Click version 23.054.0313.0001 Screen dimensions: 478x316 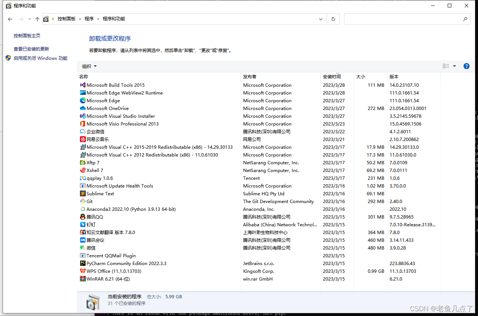pyautogui.click(x=408, y=108)
